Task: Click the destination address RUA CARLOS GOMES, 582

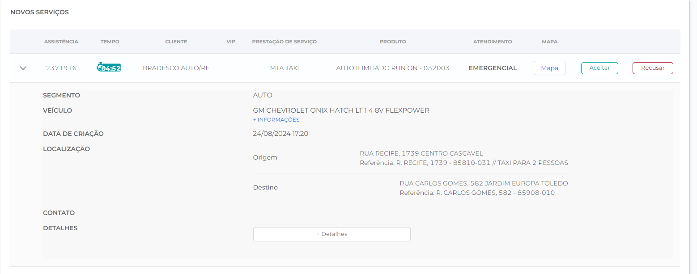Action: [x=484, y=183]
